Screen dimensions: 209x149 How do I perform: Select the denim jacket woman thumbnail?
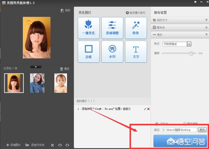(x=37, y=83)
